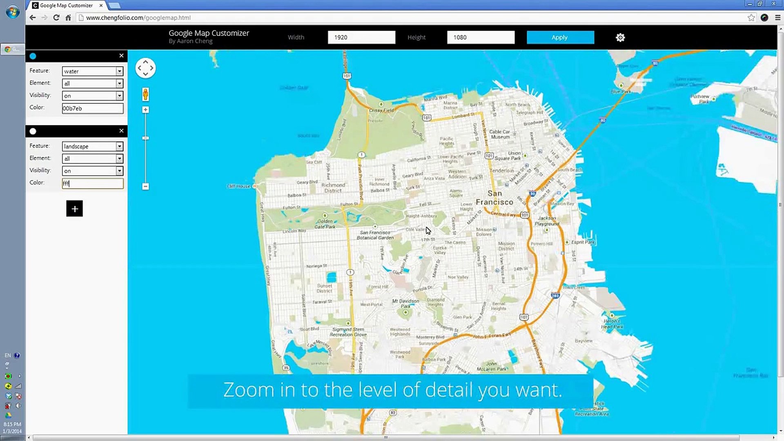Open the settings gear icon
Image resolution: width=784 pixels, height=441 pixels.
click(620, 38)
